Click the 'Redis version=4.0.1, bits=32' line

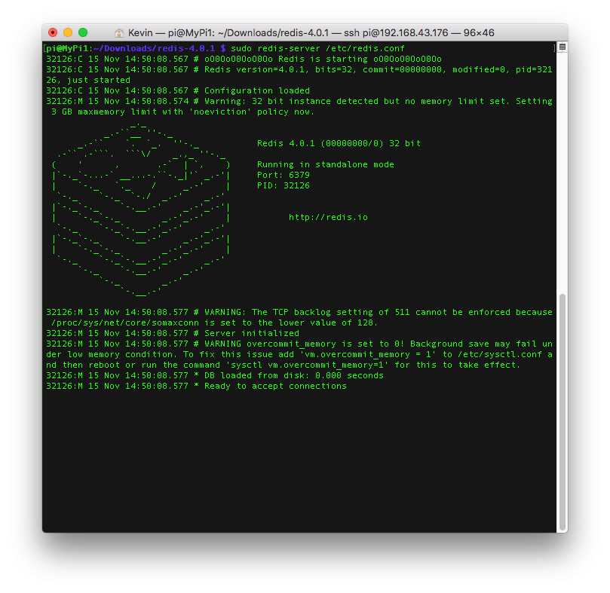coord(299,69)
